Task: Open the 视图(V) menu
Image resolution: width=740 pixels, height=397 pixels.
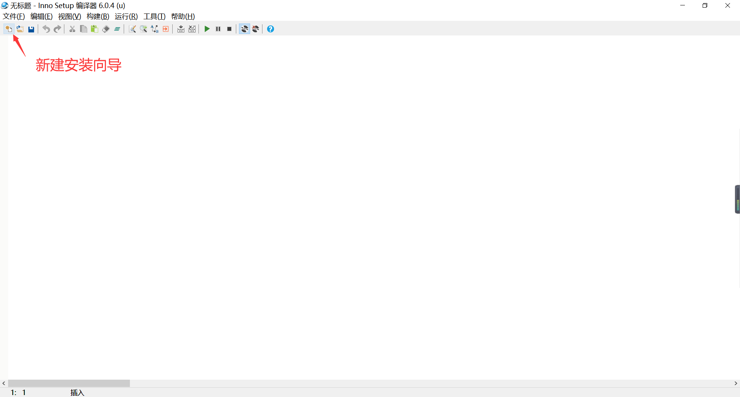Action: click(70, 17)
